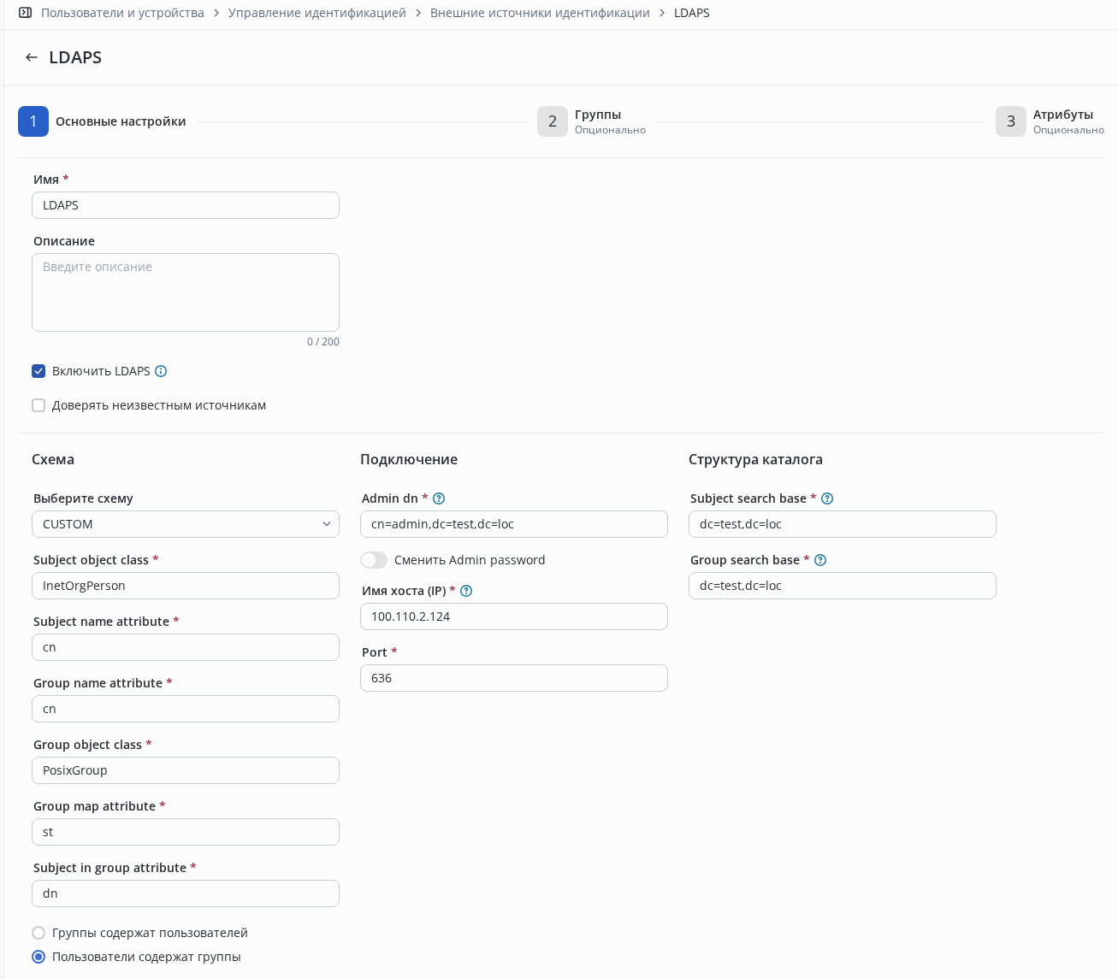Show help for Subject search base
The height and width of the screenshot is (979, 1118).
[x=827, y=498]
